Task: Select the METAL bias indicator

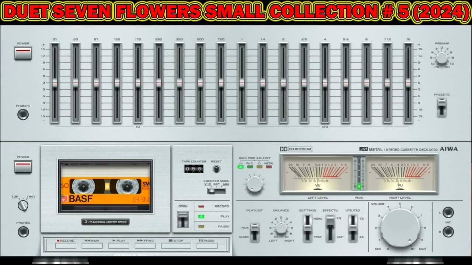Action: 269,167
